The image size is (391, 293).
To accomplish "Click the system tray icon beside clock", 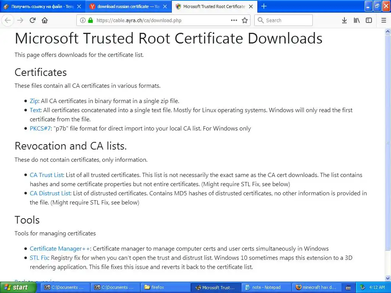I will (363, 287).
